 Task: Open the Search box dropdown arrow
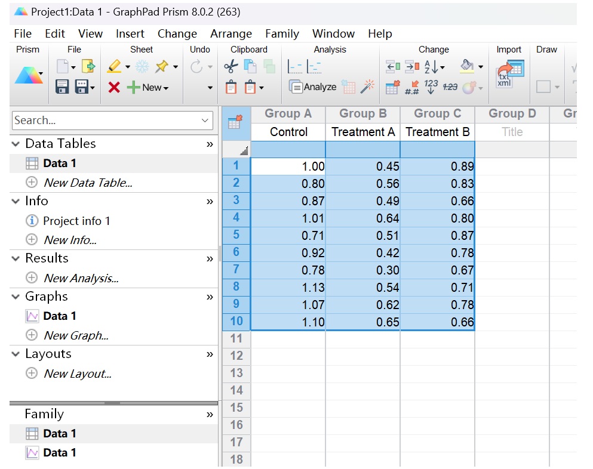[x=205, y=121]
